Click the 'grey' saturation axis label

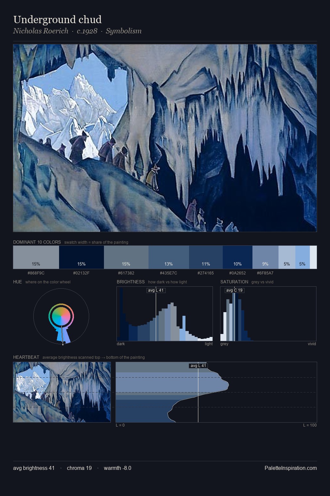tap(224, 344)
